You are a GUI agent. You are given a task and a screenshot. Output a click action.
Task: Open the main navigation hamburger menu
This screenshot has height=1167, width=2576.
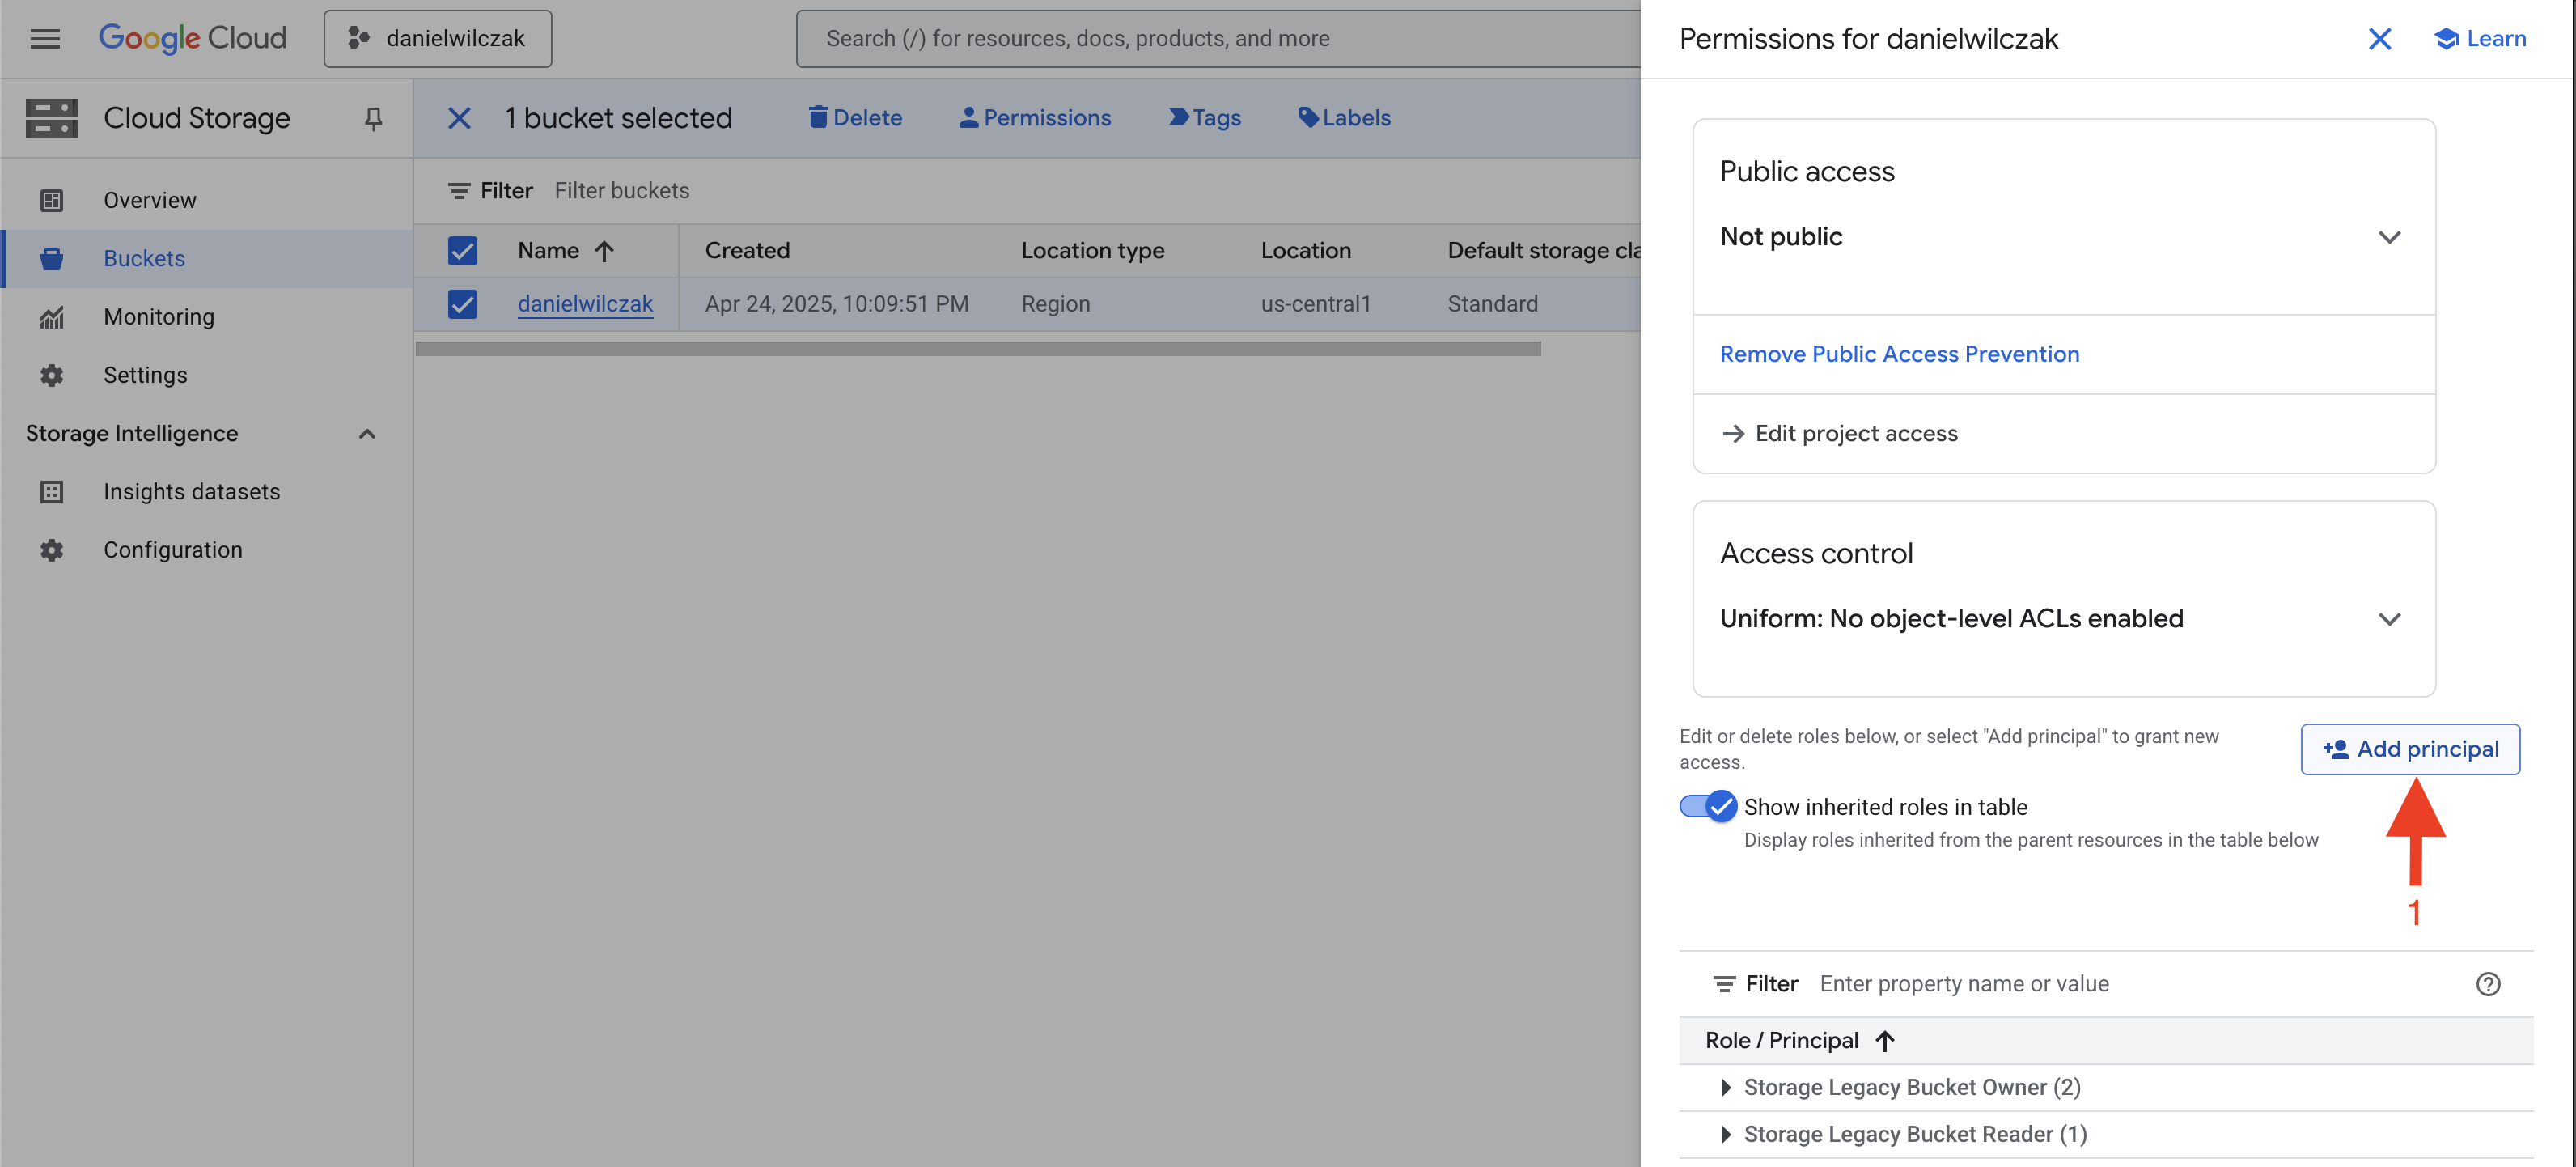point(45,38)
